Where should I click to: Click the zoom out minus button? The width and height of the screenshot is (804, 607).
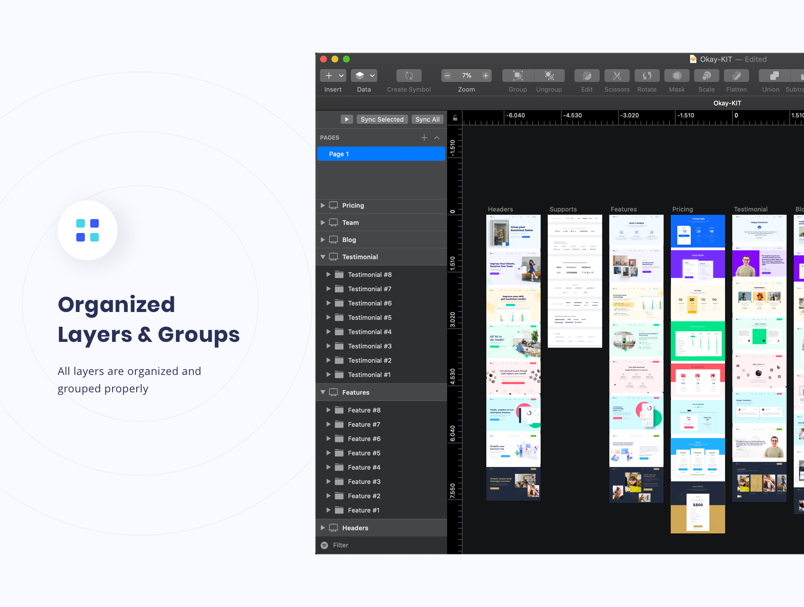448,76
